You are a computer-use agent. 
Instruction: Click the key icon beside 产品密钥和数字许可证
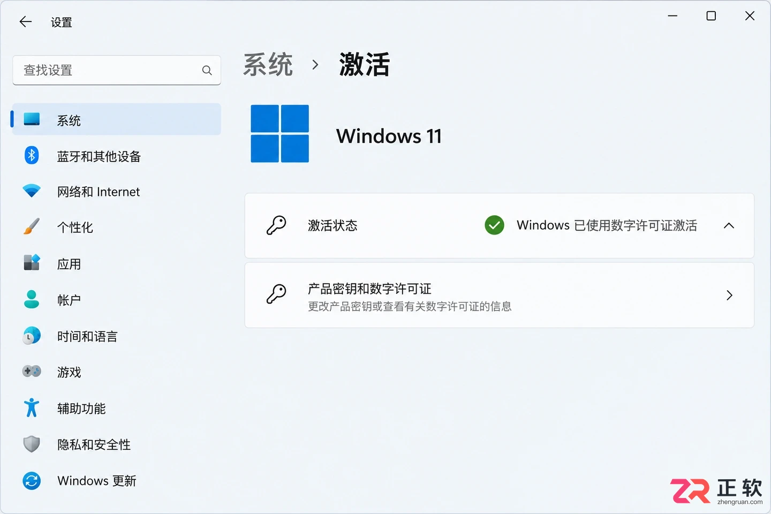(276, 294)
